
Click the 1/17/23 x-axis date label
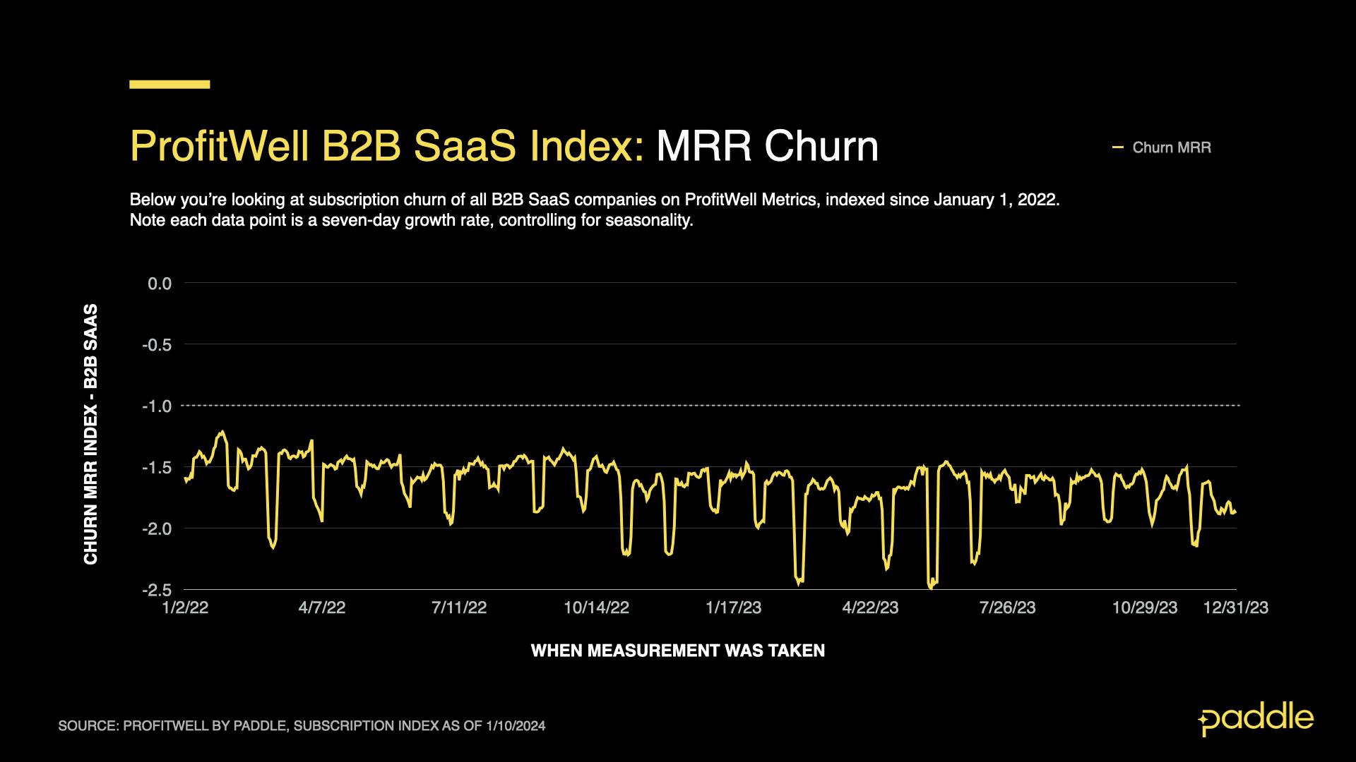[733, 608]
